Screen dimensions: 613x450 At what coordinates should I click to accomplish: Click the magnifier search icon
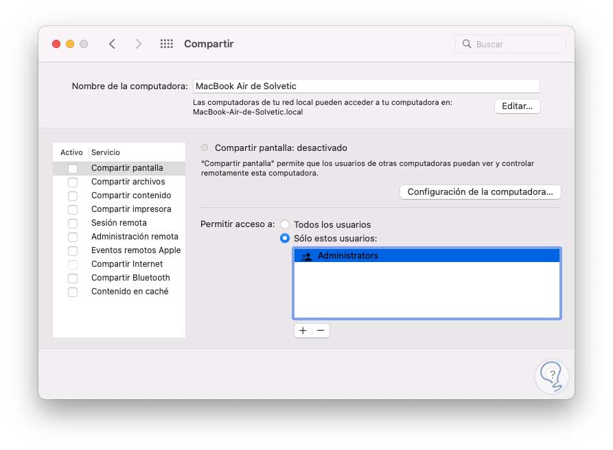click(x=467, y=44)
